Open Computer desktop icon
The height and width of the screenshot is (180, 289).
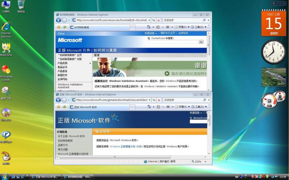coord(6,6)
